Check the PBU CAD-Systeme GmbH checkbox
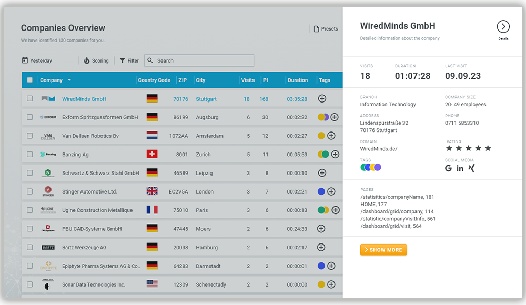Viewport: 526px width, 305px height. click(30, 229)
